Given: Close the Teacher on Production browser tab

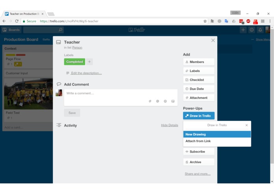Looking at the screenshot, I should pyautogui.click(x=43, y=14).
